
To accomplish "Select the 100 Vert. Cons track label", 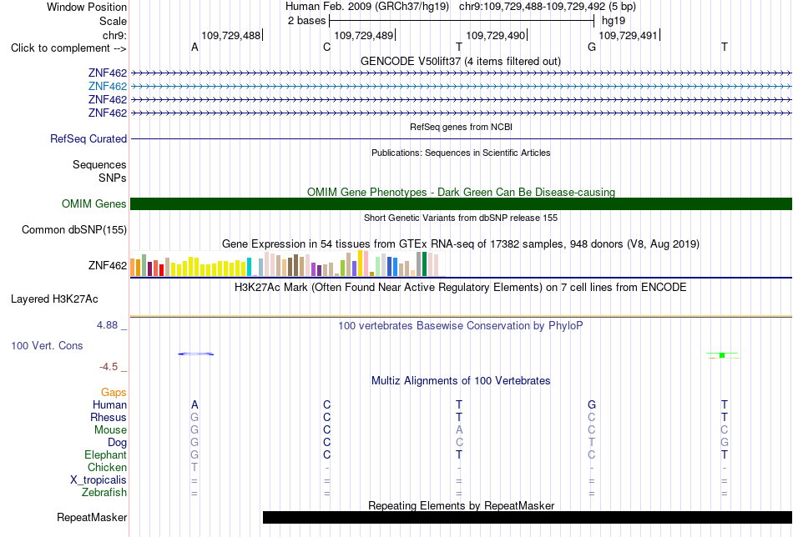I will coord(47,345).
